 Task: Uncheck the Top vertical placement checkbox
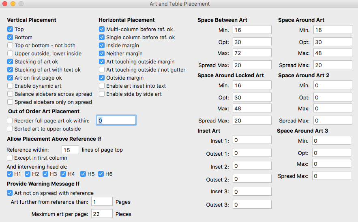tap(10, 30)
